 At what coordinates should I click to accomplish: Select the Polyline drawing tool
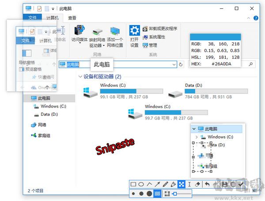(x=149, y=184)
